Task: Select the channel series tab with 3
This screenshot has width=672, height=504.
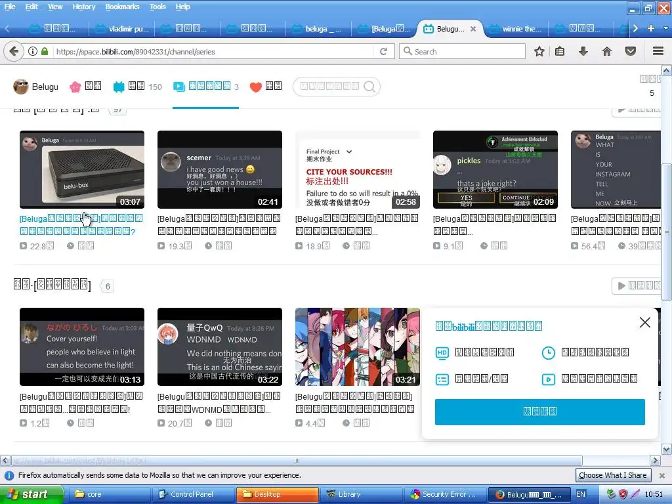Action: (205, 87)
